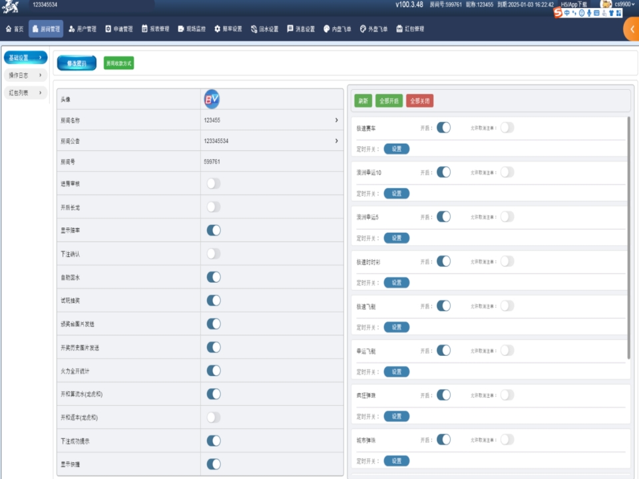Expand the 红包列表 sidebar section
This screenshot has height=479, width=639.
pos(26,92)
